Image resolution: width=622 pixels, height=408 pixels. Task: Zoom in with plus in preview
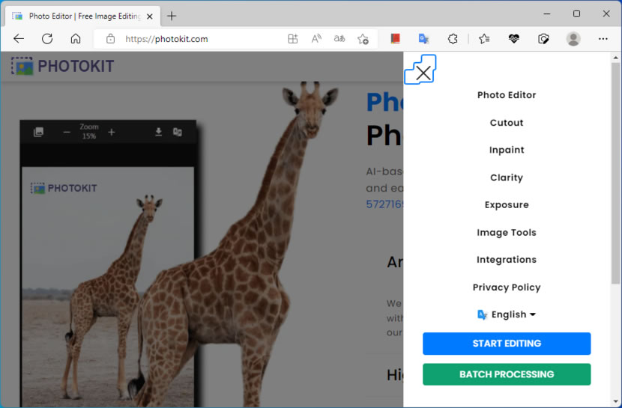point(112,132)
